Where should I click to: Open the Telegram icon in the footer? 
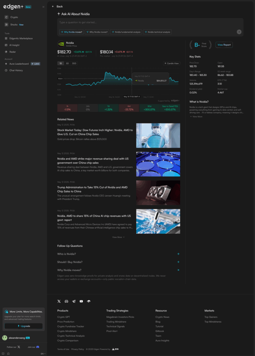tap(74, 301)
